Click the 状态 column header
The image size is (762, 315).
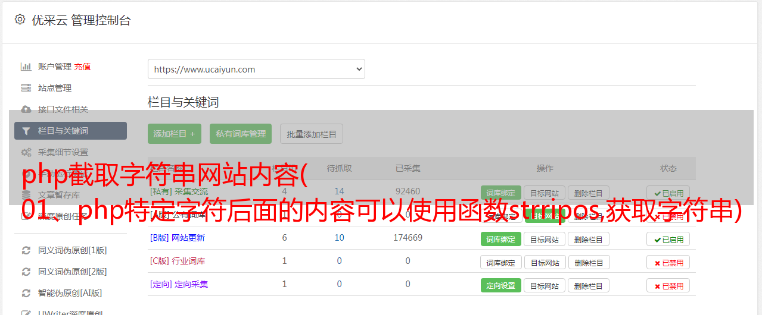pos(668,168)
